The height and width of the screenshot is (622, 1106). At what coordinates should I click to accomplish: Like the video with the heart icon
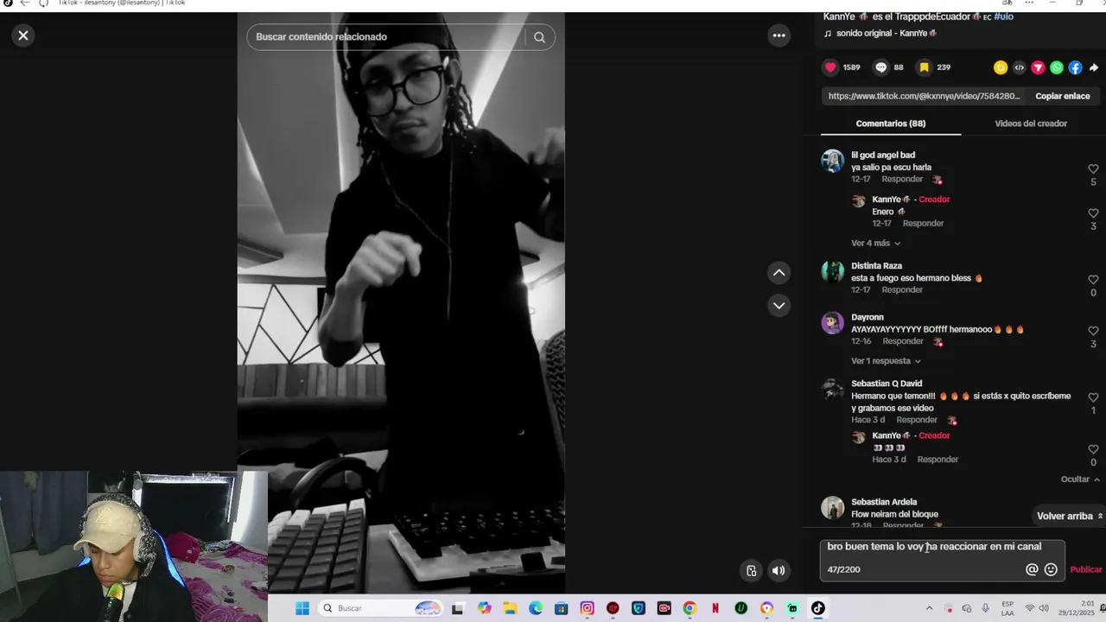pyautogui.click(x=830, y=67)
